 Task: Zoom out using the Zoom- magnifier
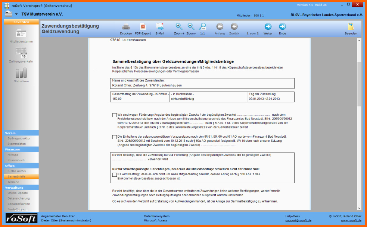(191, 27)
